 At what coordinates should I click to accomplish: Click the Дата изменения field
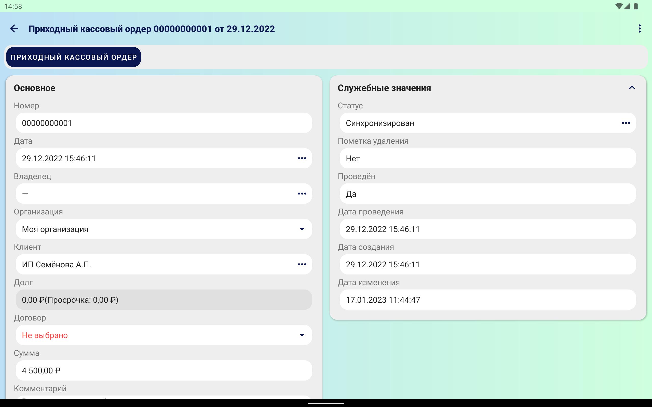[x=487, y=300]
